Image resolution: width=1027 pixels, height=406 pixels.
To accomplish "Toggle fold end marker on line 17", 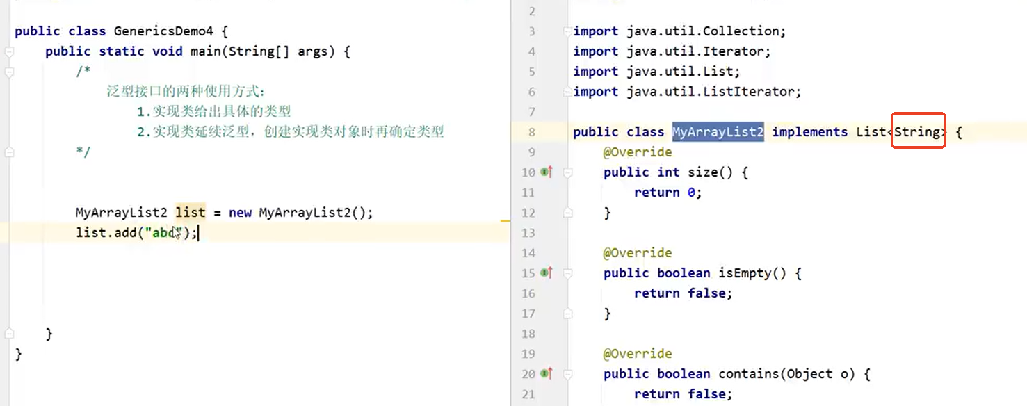I will click(567, 314).
